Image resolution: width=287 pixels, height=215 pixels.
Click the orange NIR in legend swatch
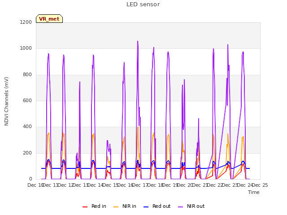tap(116, 207)
